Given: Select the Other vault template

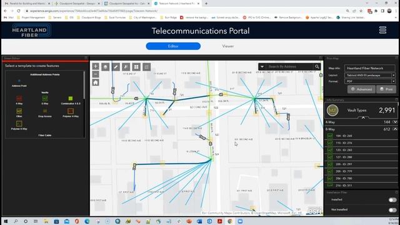Looking at the screenshot, I should (19, 112).
